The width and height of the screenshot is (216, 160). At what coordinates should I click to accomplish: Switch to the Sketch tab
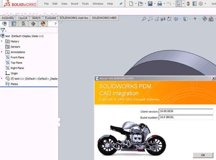(x=36, y=18)
